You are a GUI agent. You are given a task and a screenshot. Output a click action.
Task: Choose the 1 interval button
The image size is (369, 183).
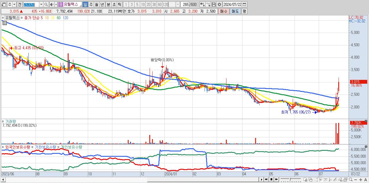tap(126, 4)
